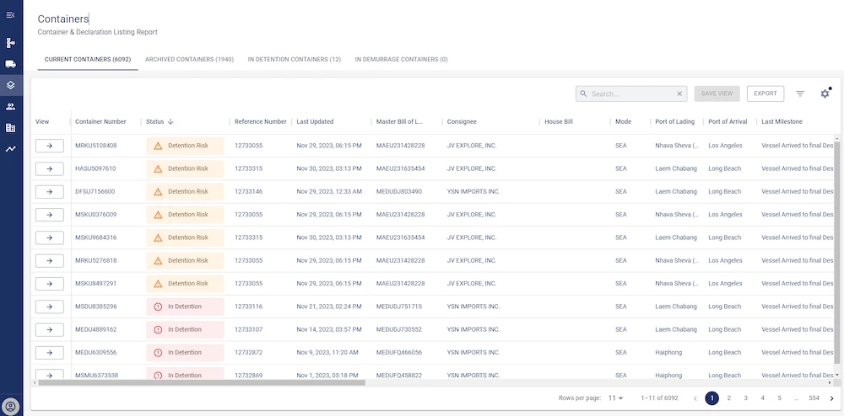
Task: Open the user account profile icon
Action: pos(10,405)
